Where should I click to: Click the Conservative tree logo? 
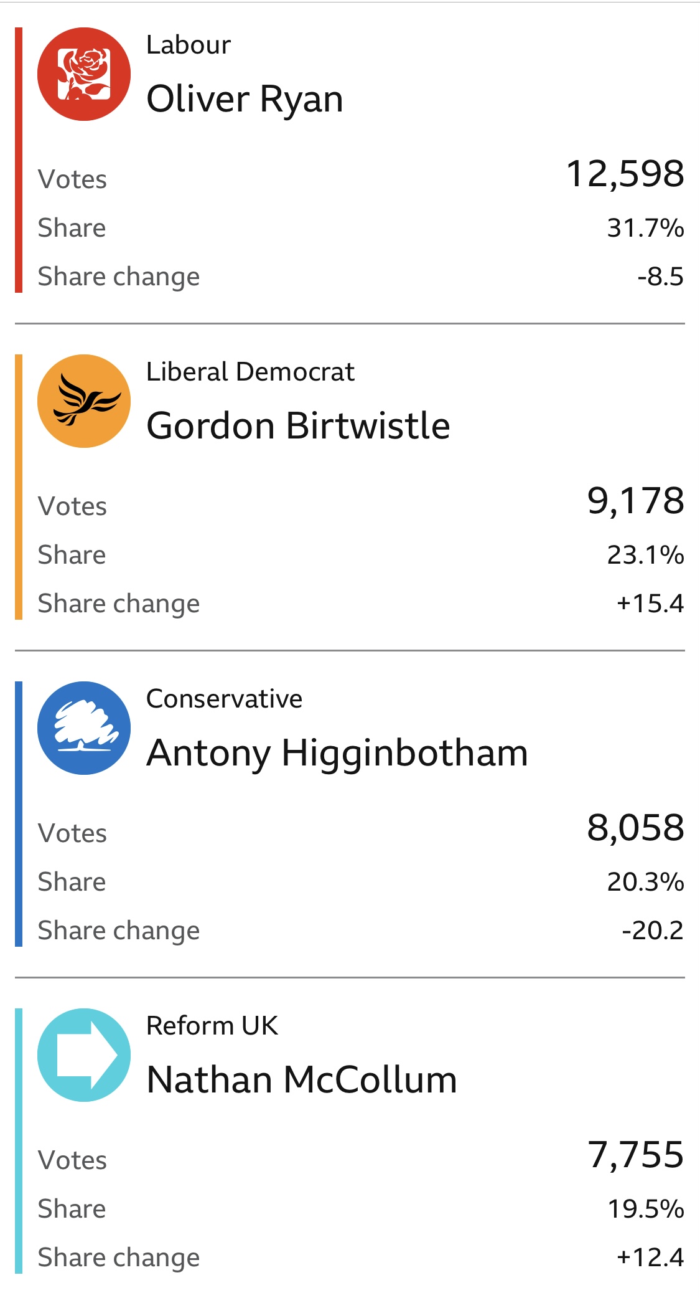pyautogui.click(x=84, y=728)
